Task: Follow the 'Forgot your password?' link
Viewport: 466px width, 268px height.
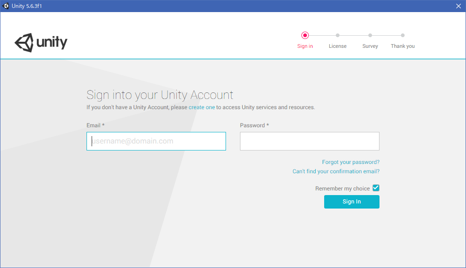Action: [x=351, y=162]
